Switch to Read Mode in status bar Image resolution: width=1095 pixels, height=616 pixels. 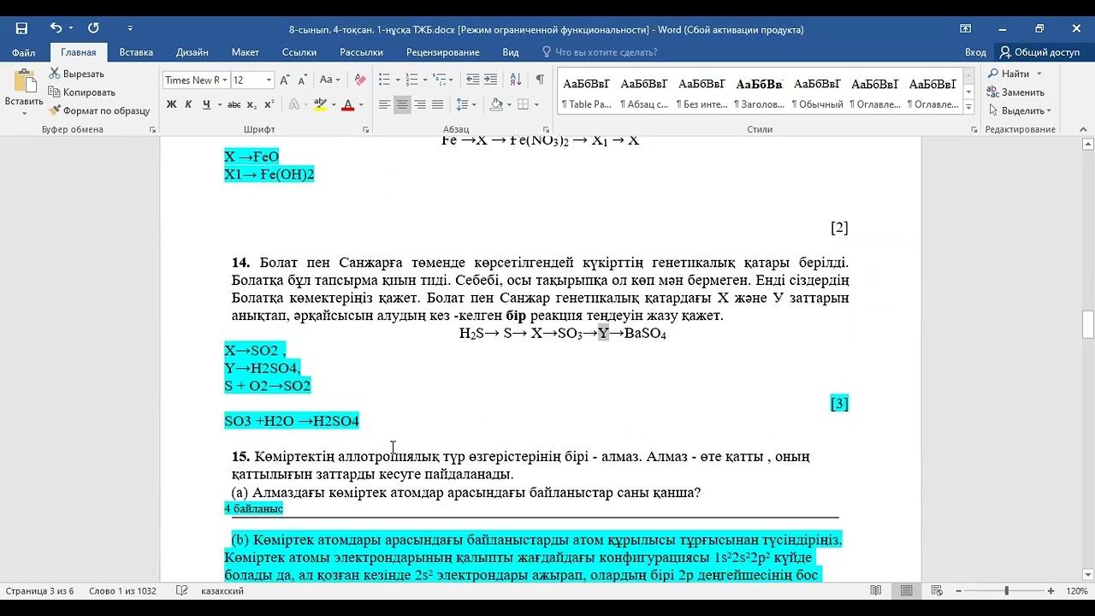876,590
